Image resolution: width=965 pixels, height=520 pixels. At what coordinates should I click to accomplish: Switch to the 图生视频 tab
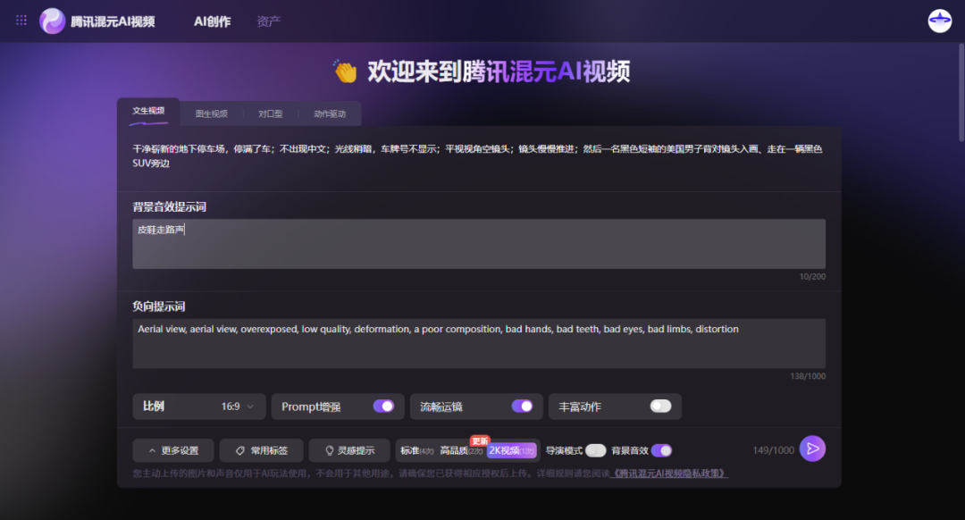pos(212,113)
